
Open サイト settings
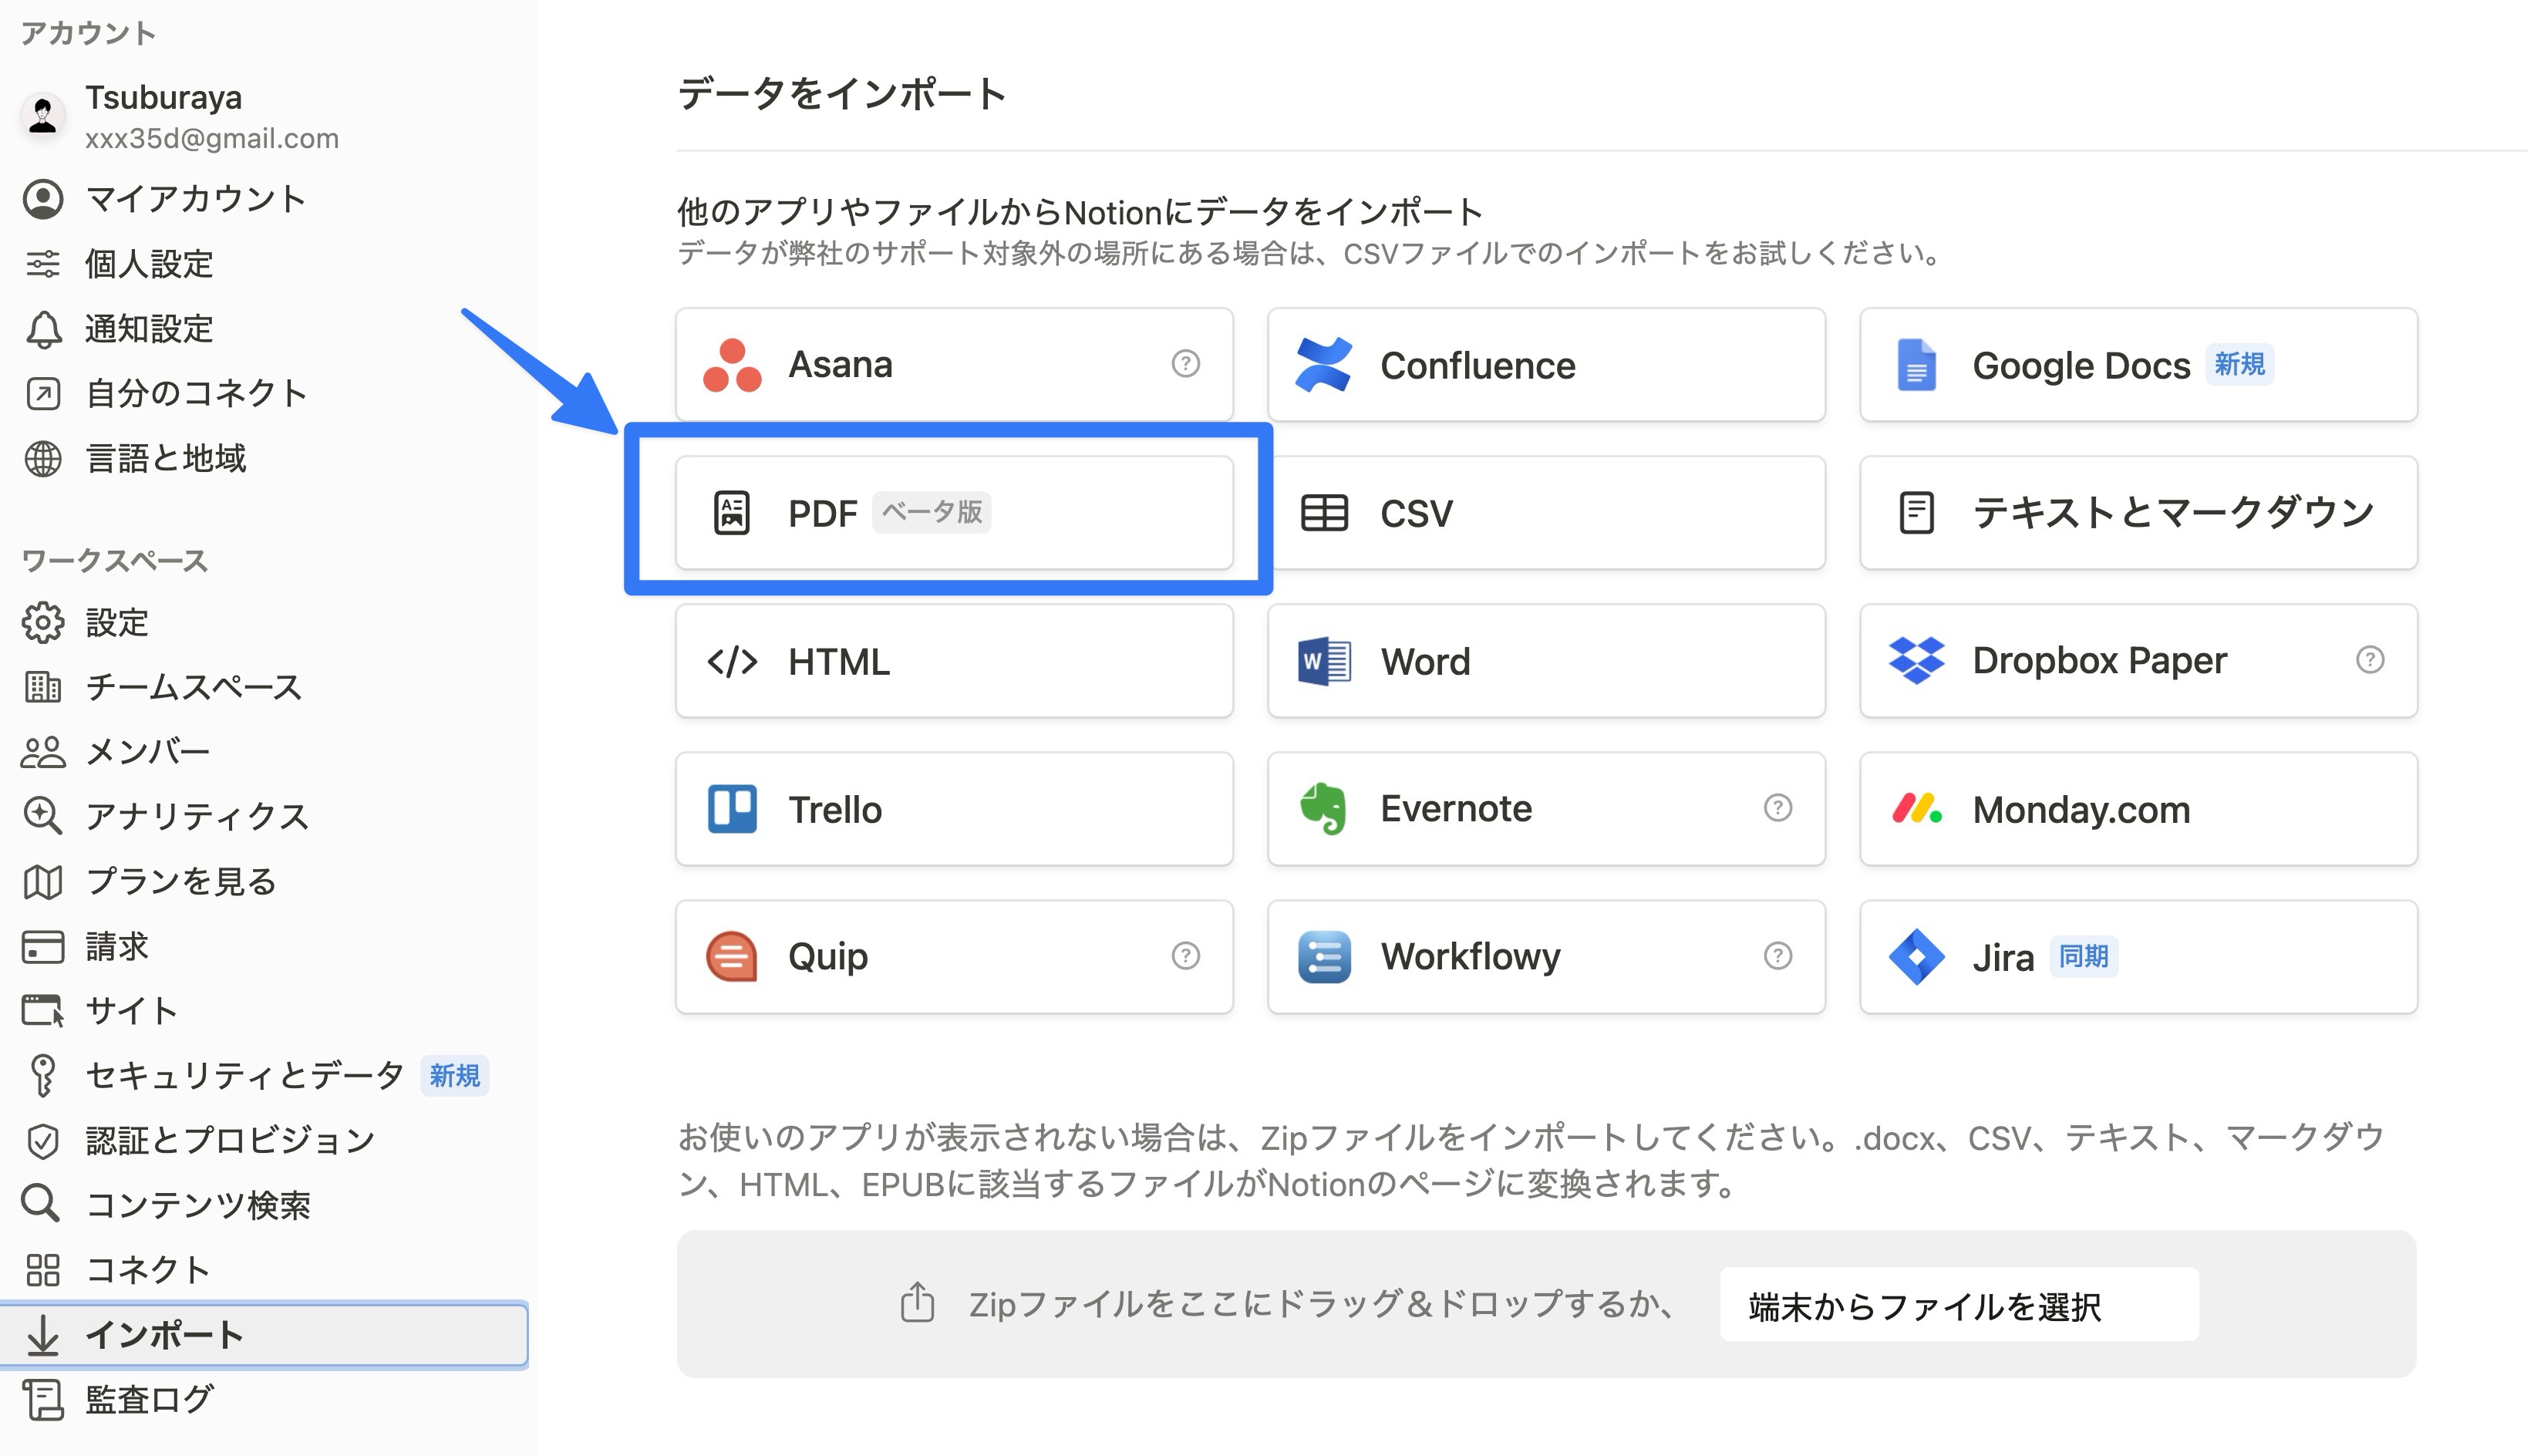point(264,1010)
